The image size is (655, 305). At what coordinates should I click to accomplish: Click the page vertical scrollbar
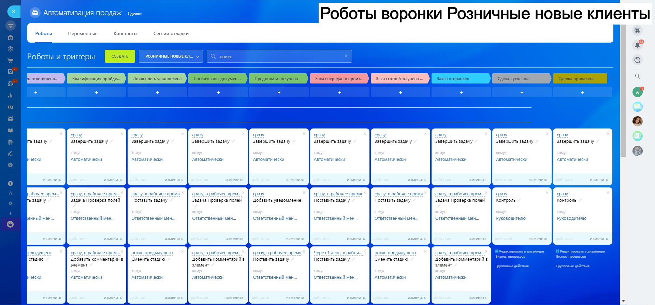pos(624,91)
